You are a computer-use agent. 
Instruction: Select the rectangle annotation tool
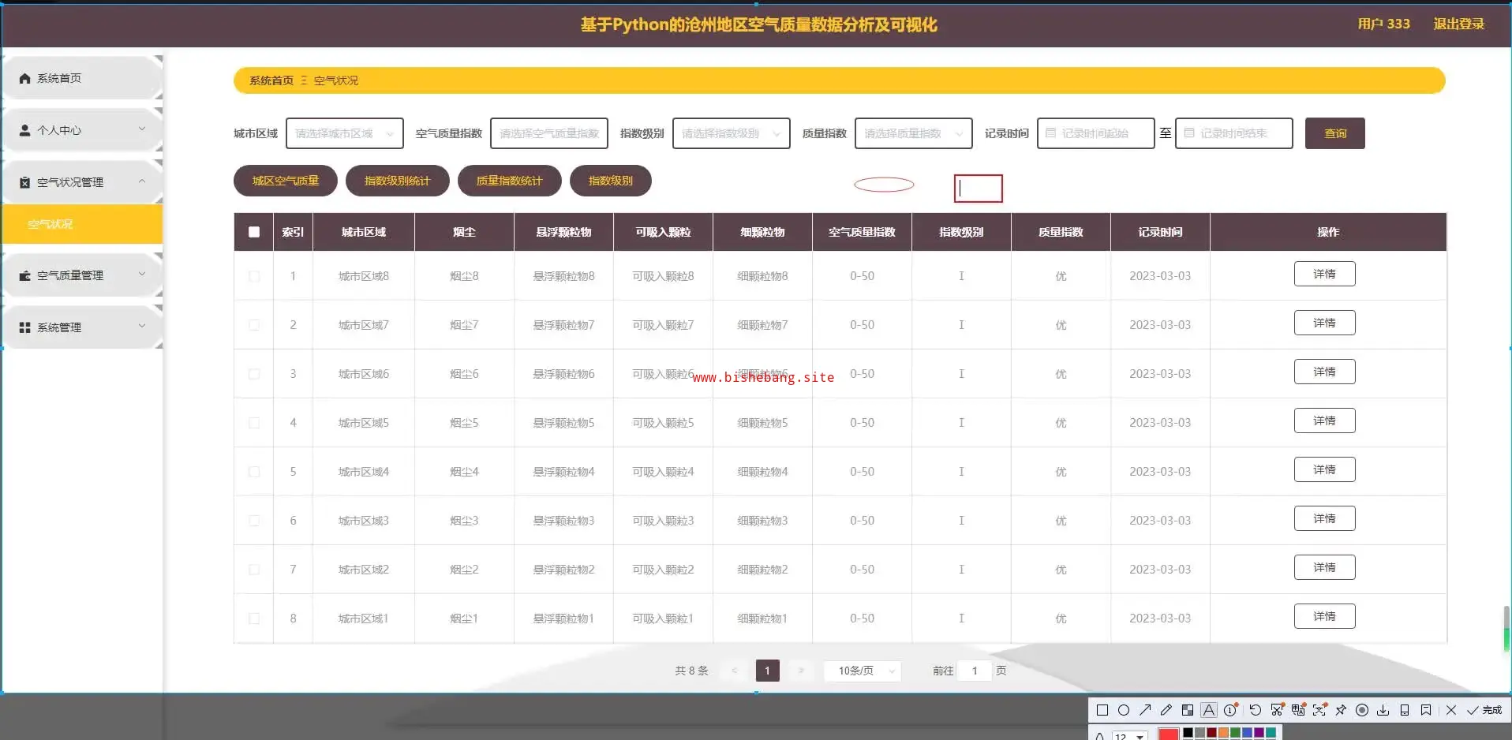pyautogui.click(x=1102, y=710)
